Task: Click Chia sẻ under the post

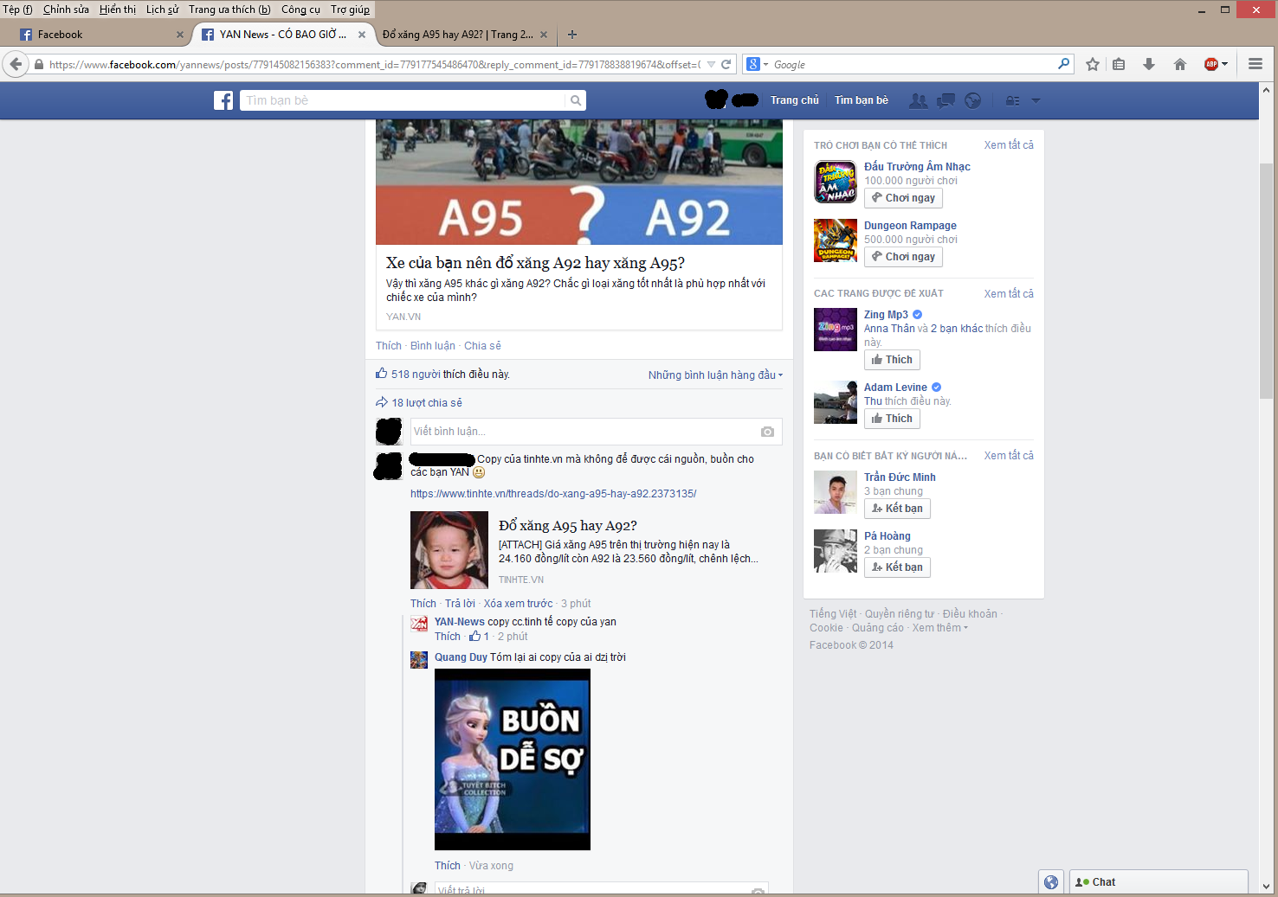Action: 482,346
